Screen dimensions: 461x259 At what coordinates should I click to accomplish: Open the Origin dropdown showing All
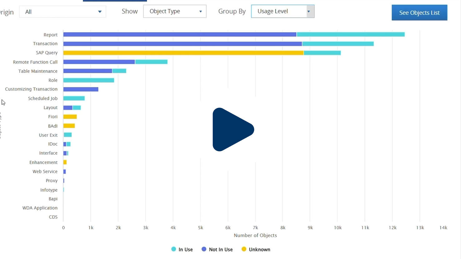click(62, 12)
